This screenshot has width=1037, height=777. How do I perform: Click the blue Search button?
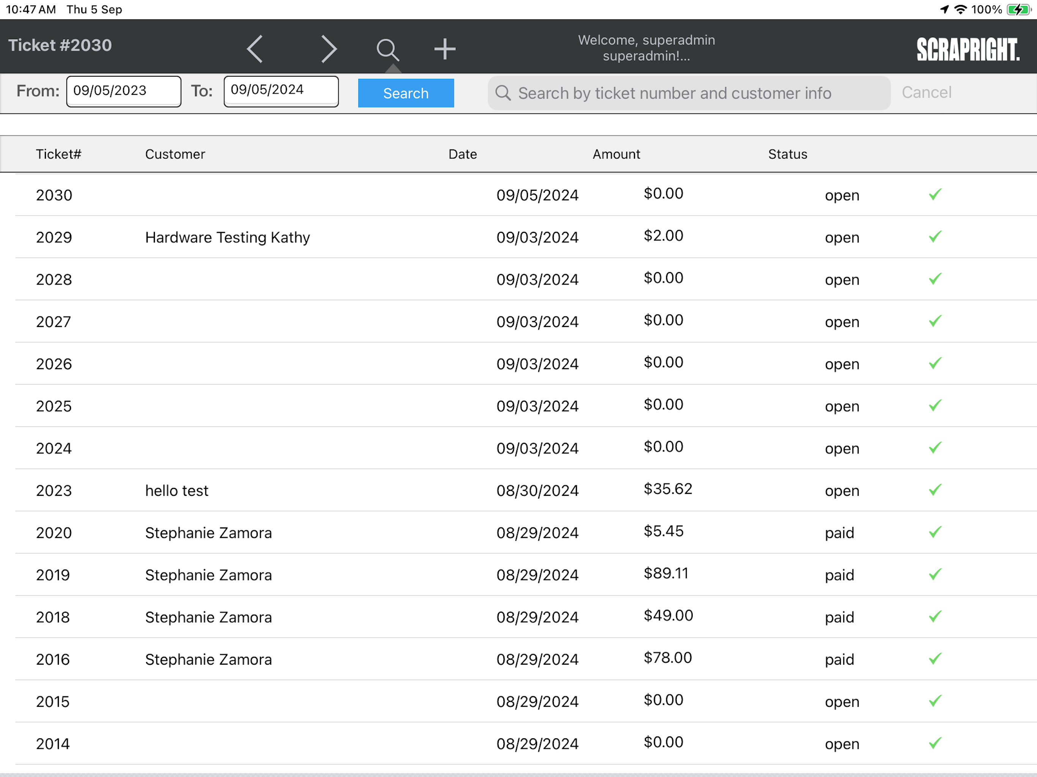(405, 93)
